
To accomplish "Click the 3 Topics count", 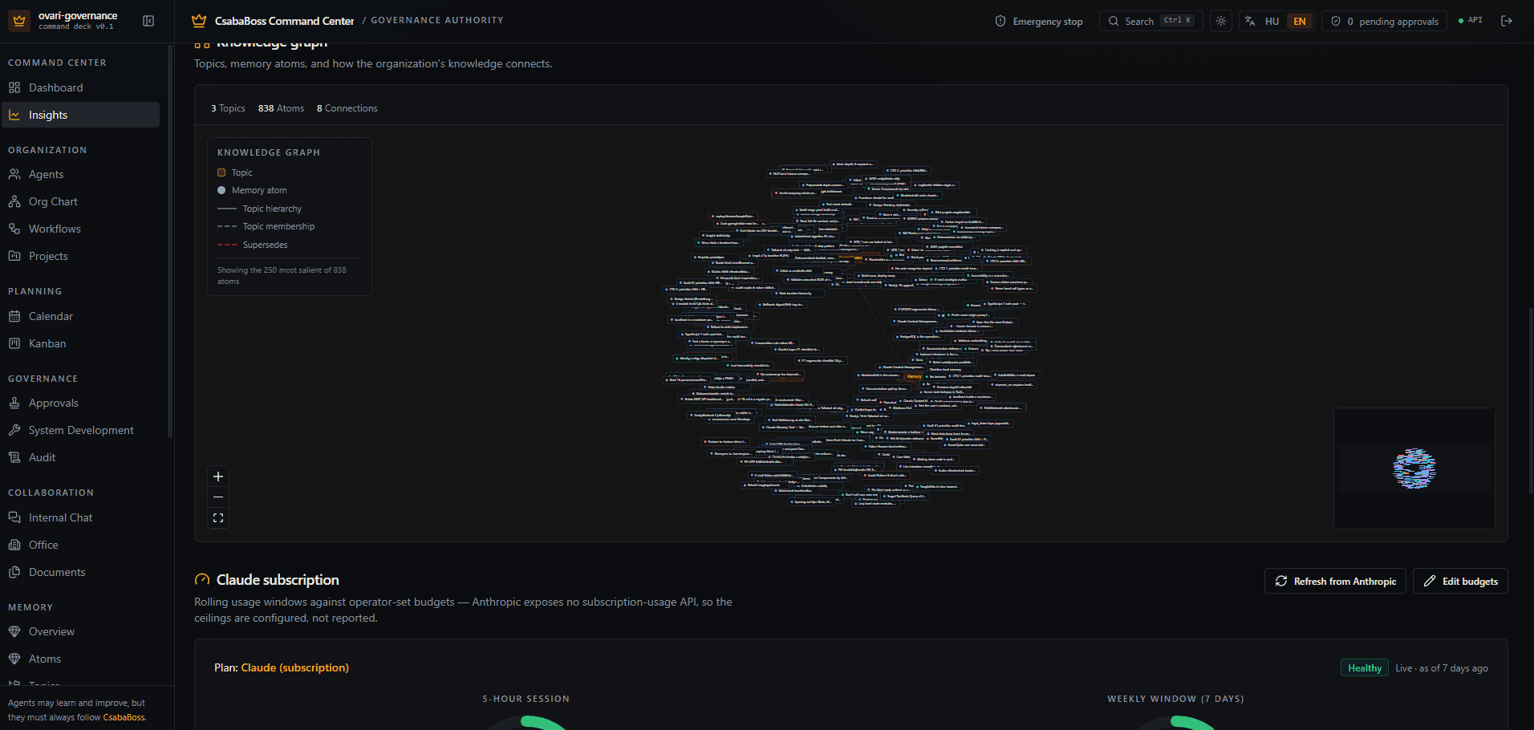I will click(228, 108).
